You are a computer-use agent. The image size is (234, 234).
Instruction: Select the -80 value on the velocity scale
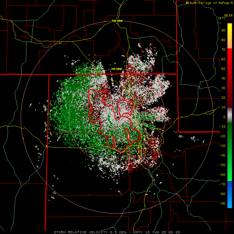[222, 194]
